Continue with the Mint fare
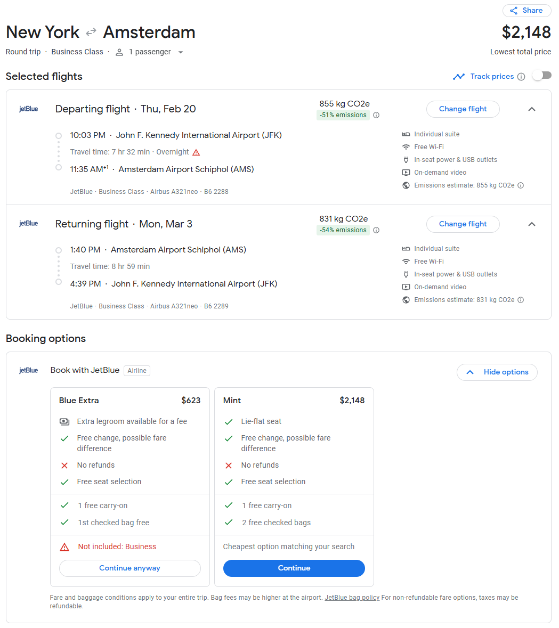 (294, 568)
